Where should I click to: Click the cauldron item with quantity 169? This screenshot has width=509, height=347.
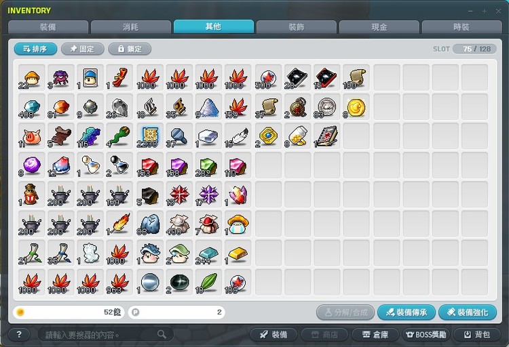(x=119, y=195)
